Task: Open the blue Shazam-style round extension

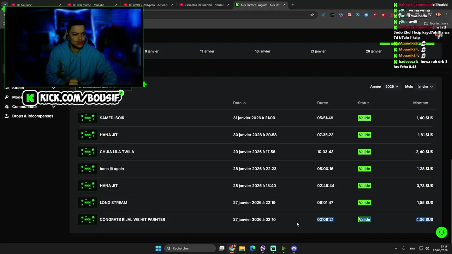Action: point(366,15)
